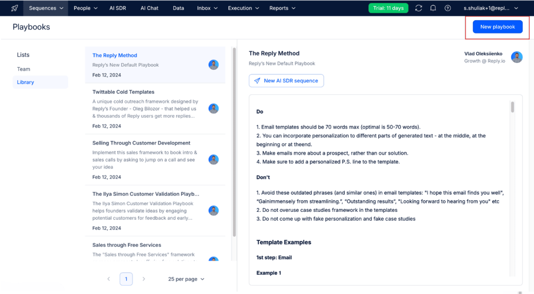
Task: Click the New playbook button
Action: (x=497, y=27)
